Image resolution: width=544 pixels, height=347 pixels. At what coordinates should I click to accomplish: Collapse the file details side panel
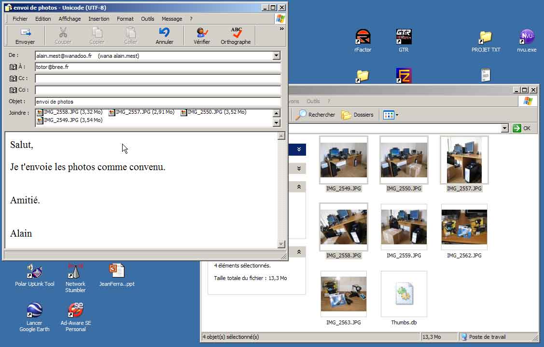pyautogui.click(x=299, y=252)
